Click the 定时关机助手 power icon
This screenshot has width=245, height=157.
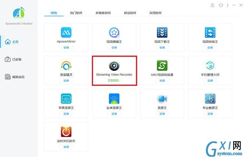(66, 132)
